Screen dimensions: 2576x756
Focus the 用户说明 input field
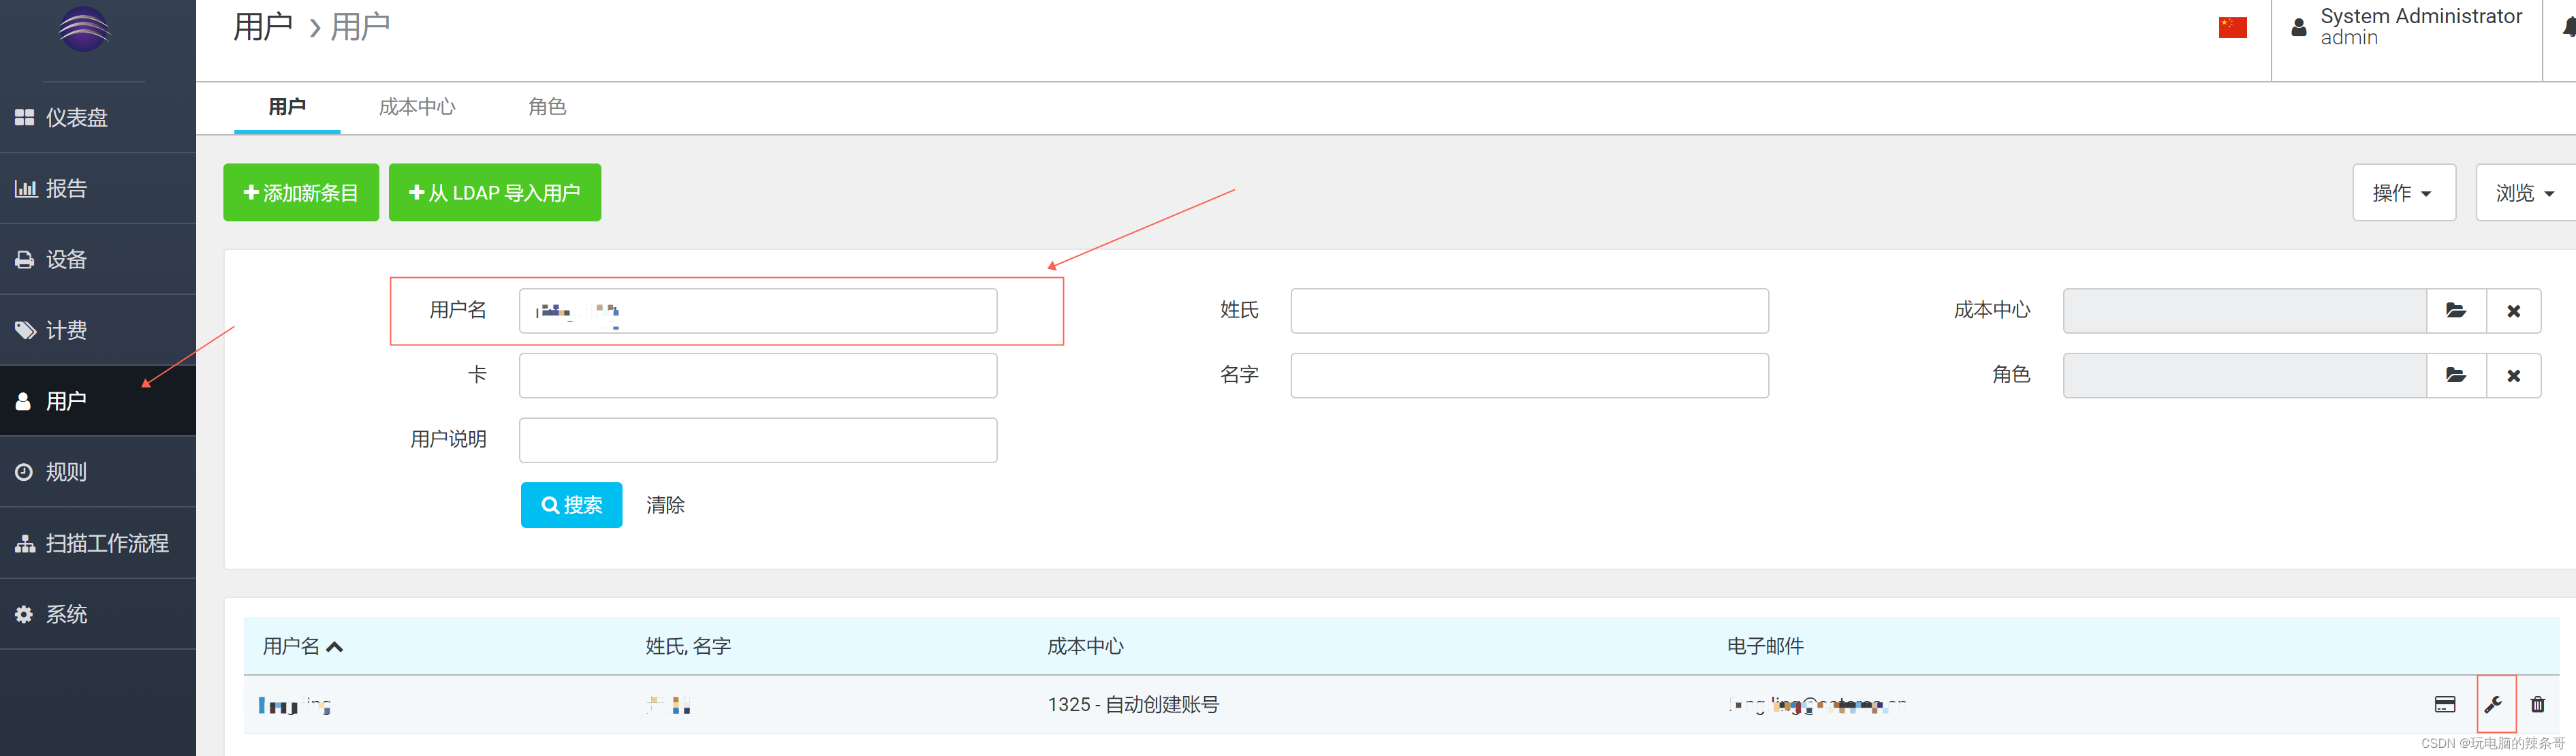point(758,440)
